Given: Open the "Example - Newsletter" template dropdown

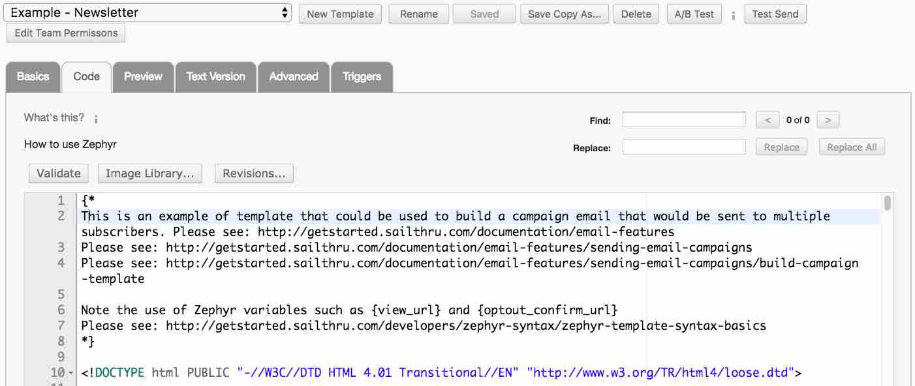Looking at the screenshot, I should [147, 12].
